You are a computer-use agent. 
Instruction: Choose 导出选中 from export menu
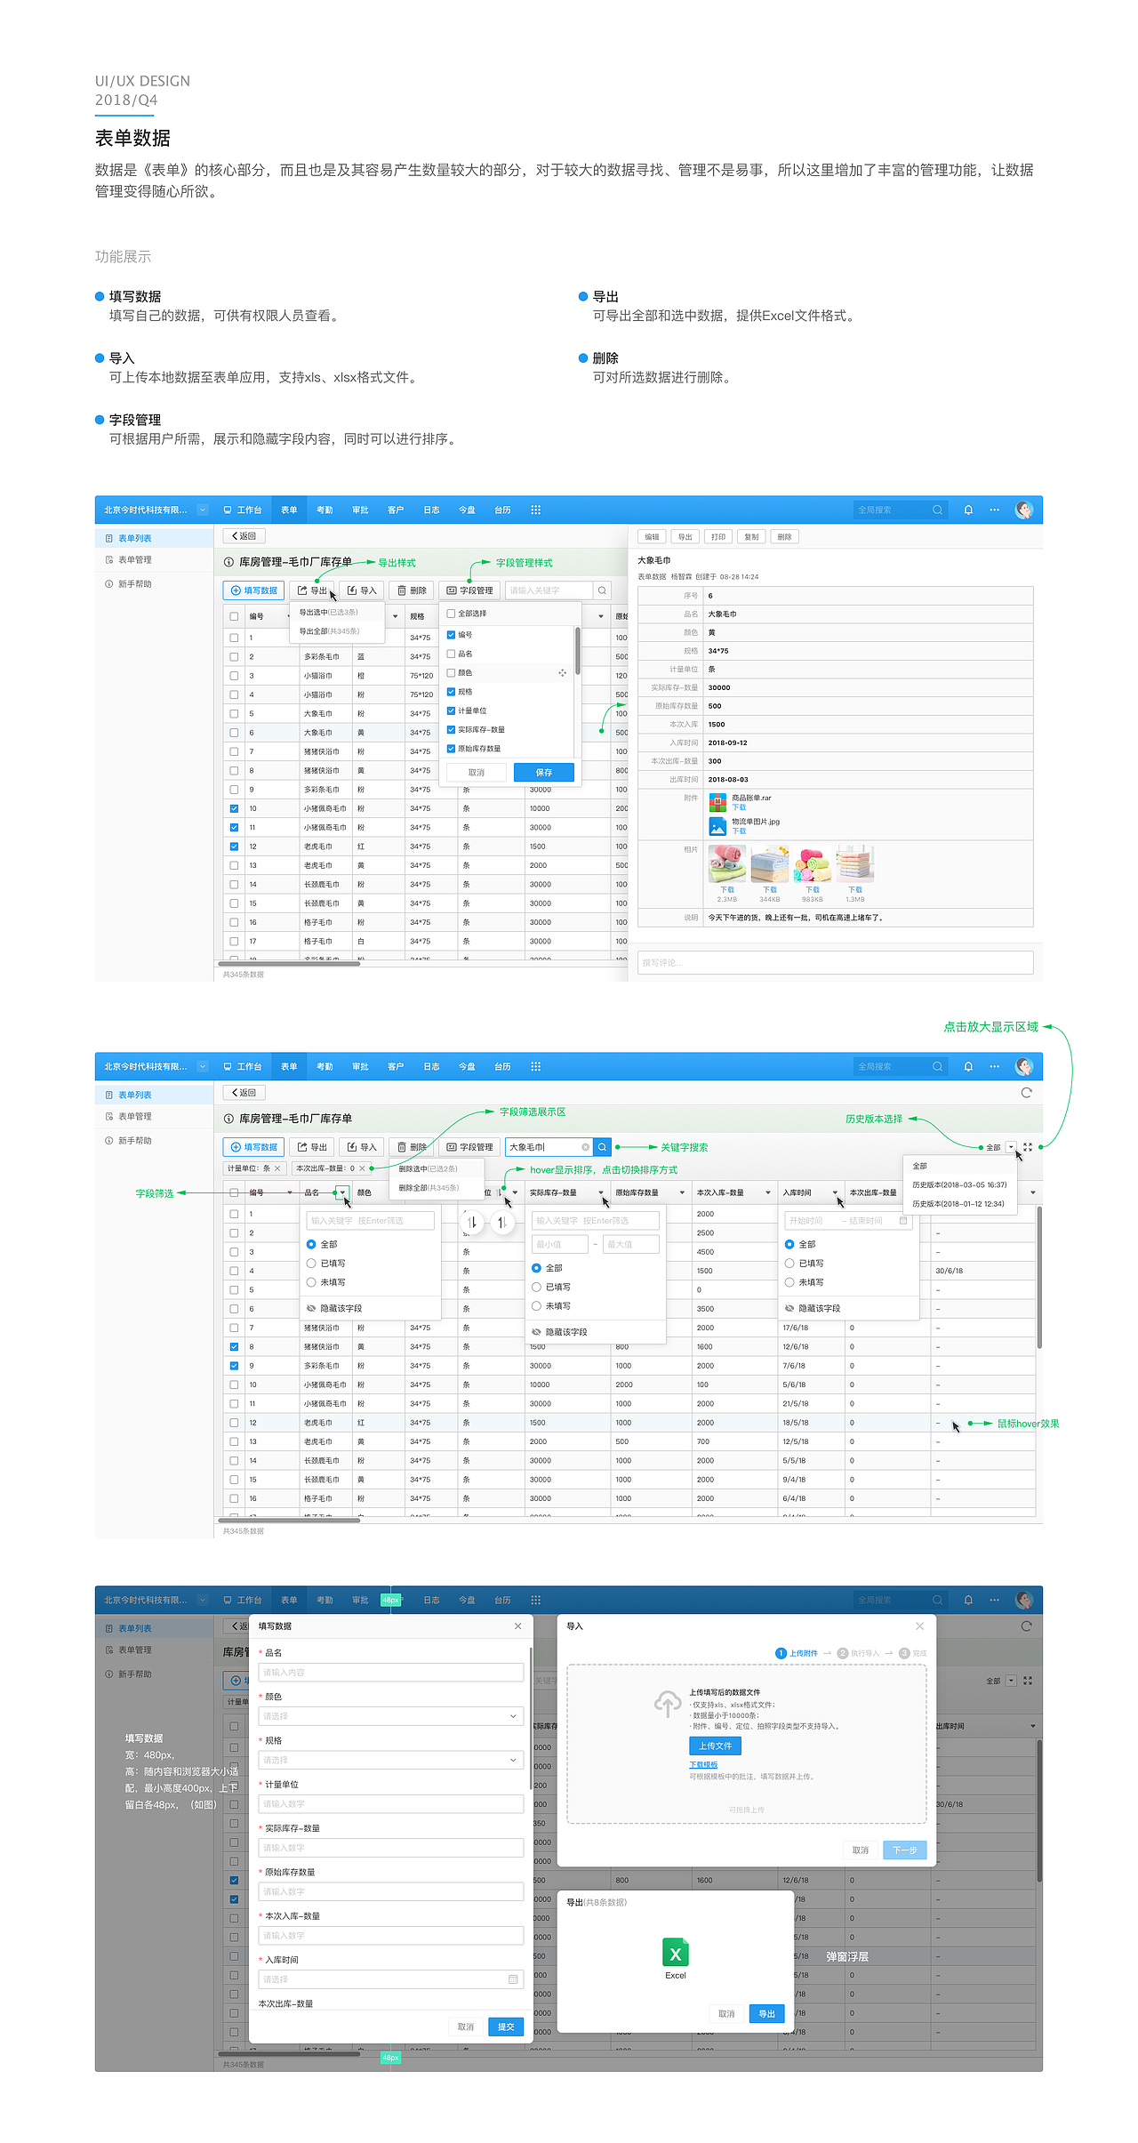[x=338, y=613]
